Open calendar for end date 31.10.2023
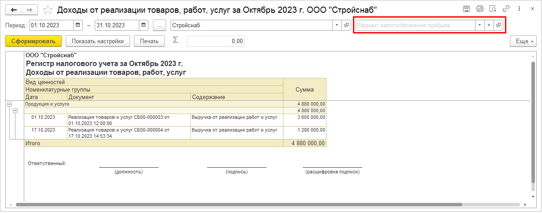 click(x=144, y=26)
